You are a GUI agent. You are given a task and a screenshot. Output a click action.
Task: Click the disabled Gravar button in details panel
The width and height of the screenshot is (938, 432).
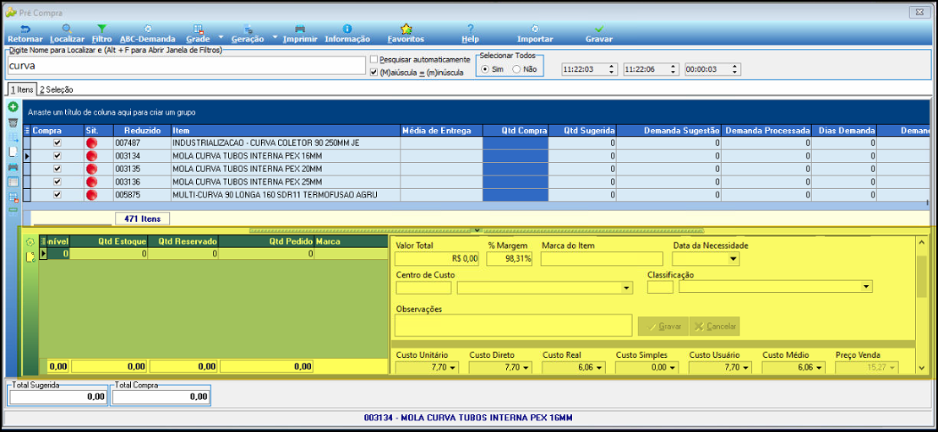click(x=663, y=327)
